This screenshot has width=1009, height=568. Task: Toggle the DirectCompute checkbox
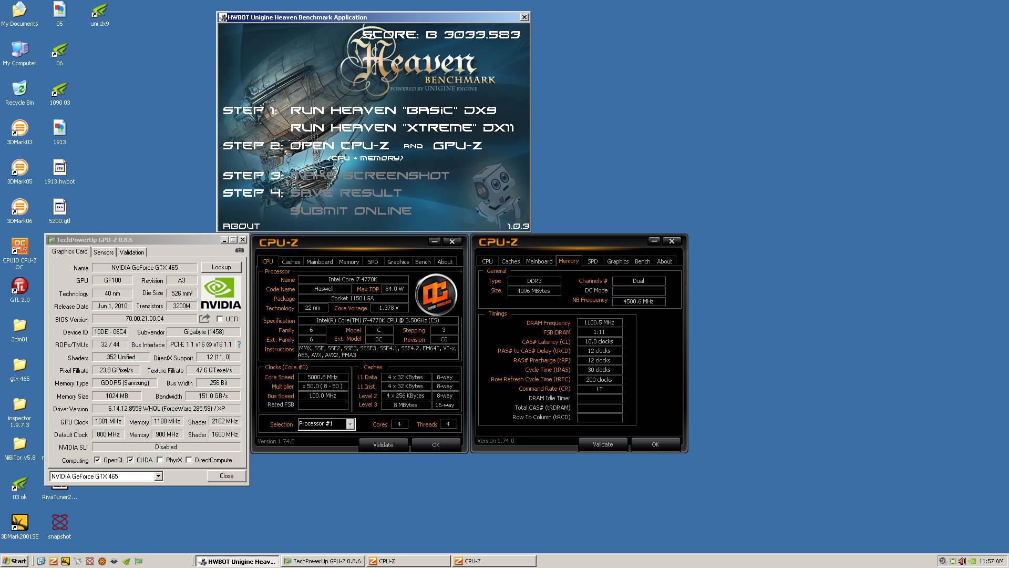(x=189, y=460)
